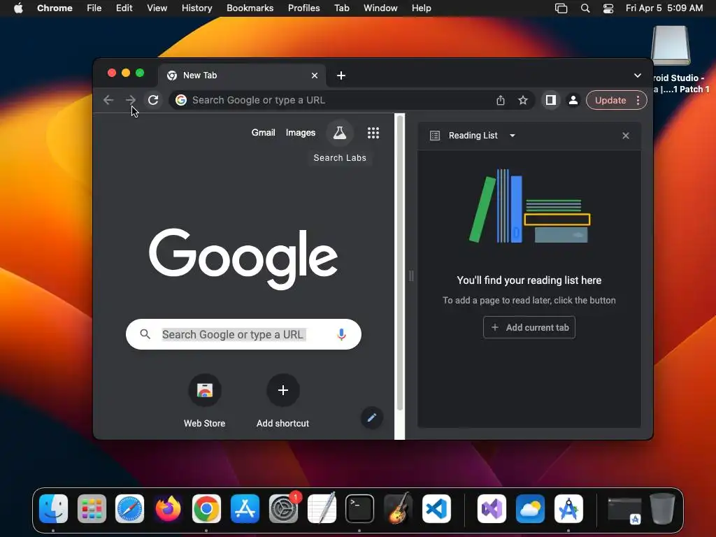Click the Search Labs flask icon
Viewport: 716px width, 537px height.
(x=340, y=133)
